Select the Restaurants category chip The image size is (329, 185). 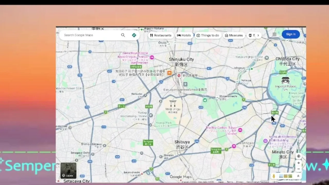(161, 35)
